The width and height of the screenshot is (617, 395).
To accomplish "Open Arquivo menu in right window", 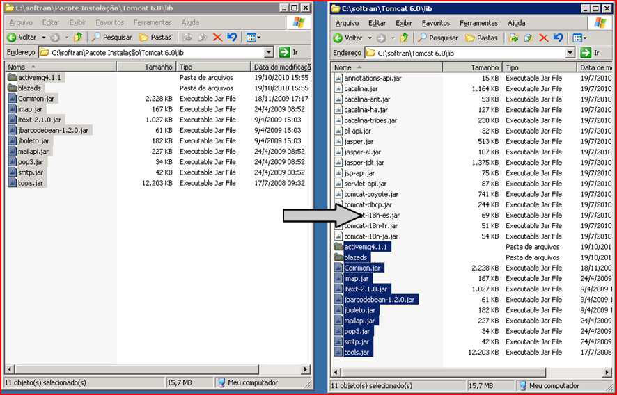I will pyautogui.click(x=347, y=23).
